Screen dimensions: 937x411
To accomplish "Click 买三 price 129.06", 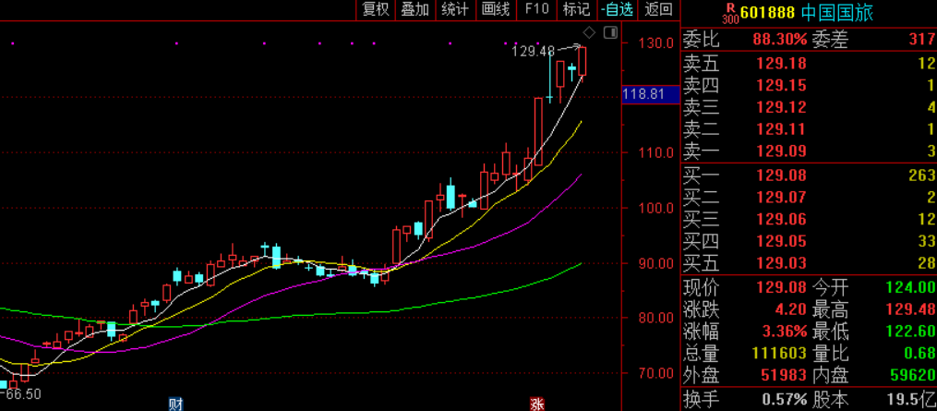I will 781,219.
